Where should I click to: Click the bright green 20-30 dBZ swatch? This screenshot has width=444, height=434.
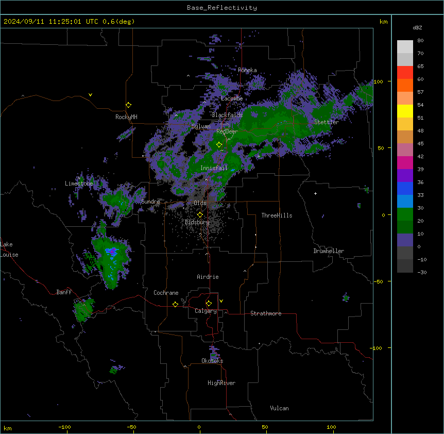405,214
